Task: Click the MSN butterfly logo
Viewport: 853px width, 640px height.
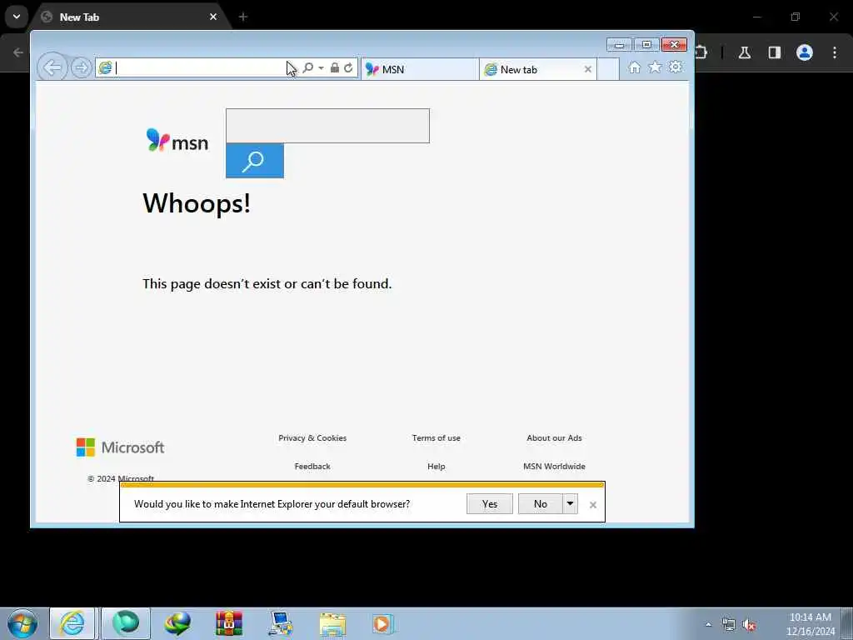Action: 177,140
